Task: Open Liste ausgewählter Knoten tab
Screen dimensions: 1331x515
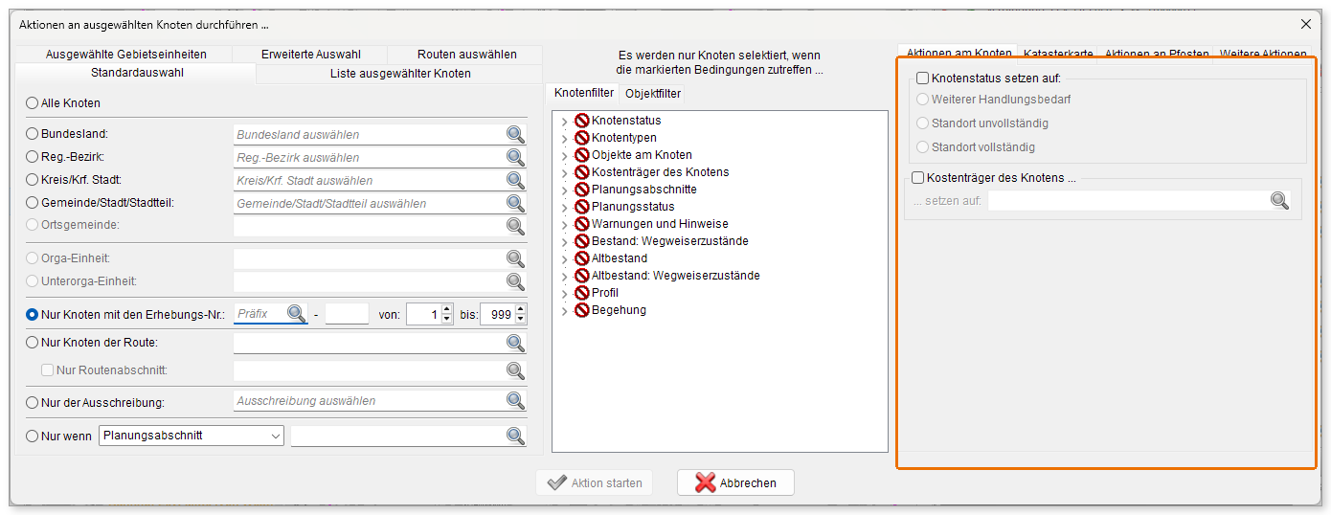Action: tap(400, 74)
